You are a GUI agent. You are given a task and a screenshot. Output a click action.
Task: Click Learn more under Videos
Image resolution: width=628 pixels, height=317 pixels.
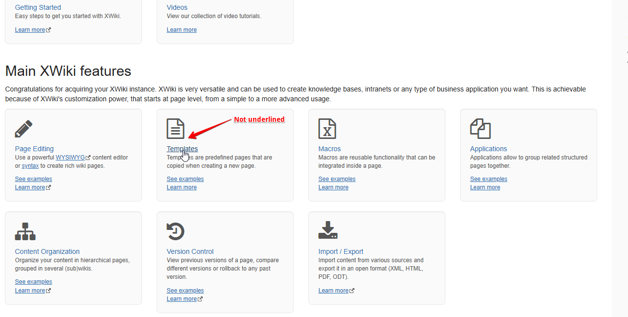click(x=182, y=30)
